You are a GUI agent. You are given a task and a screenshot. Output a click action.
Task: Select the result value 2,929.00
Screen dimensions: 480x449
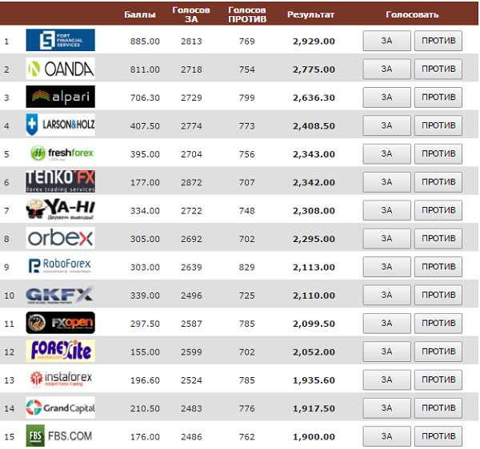point(314,42)
